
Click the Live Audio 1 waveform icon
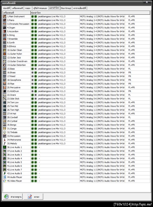click(x=5, y=147)
